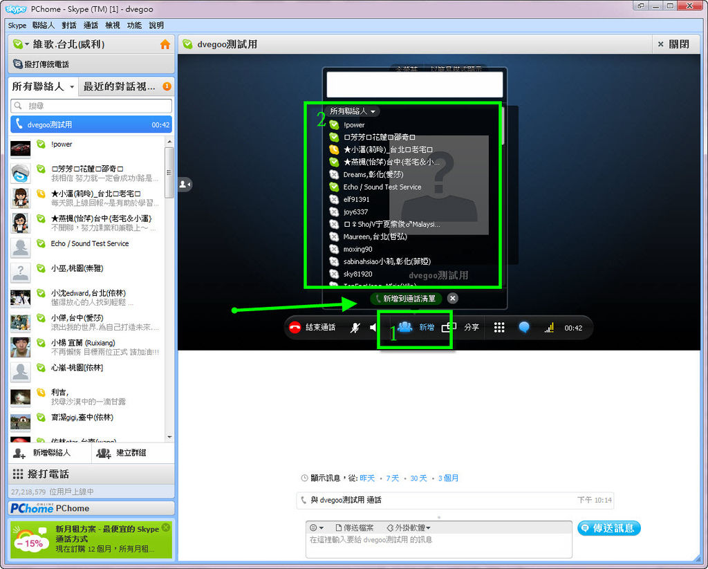Choose Maureen,台北 in add-to-call popup
This screenshot has width=708, height=569.
click(375, 236)
